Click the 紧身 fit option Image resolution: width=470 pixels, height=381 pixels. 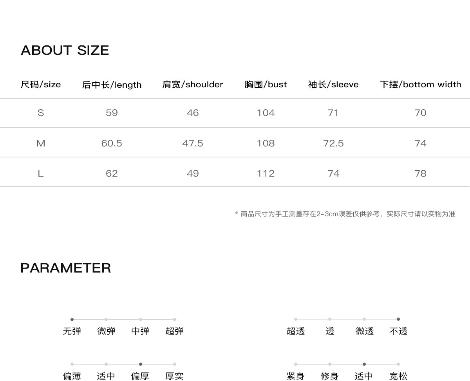tap(296, 376)
